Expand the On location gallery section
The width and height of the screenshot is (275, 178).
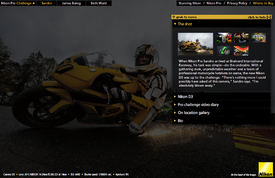pos(222,113)
